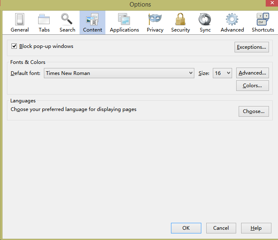Click the Block pop-up windows label
The image size is (278, 240).
pyautogui.click(x=46, y=46)
